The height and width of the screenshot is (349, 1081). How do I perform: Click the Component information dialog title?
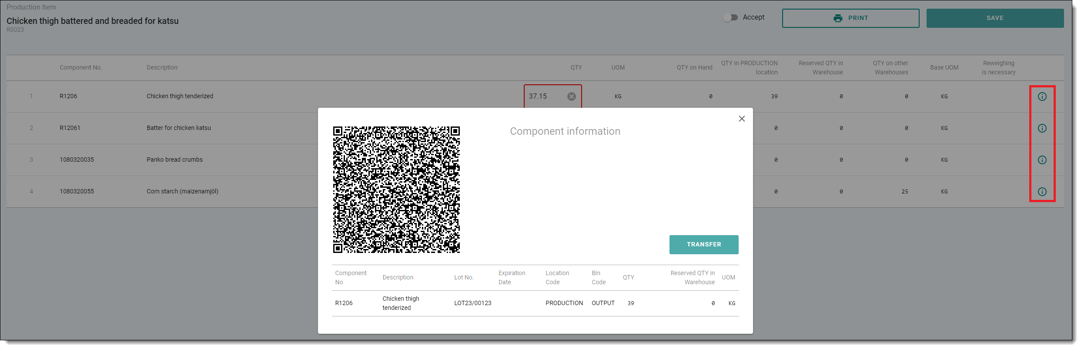[565, 131]
